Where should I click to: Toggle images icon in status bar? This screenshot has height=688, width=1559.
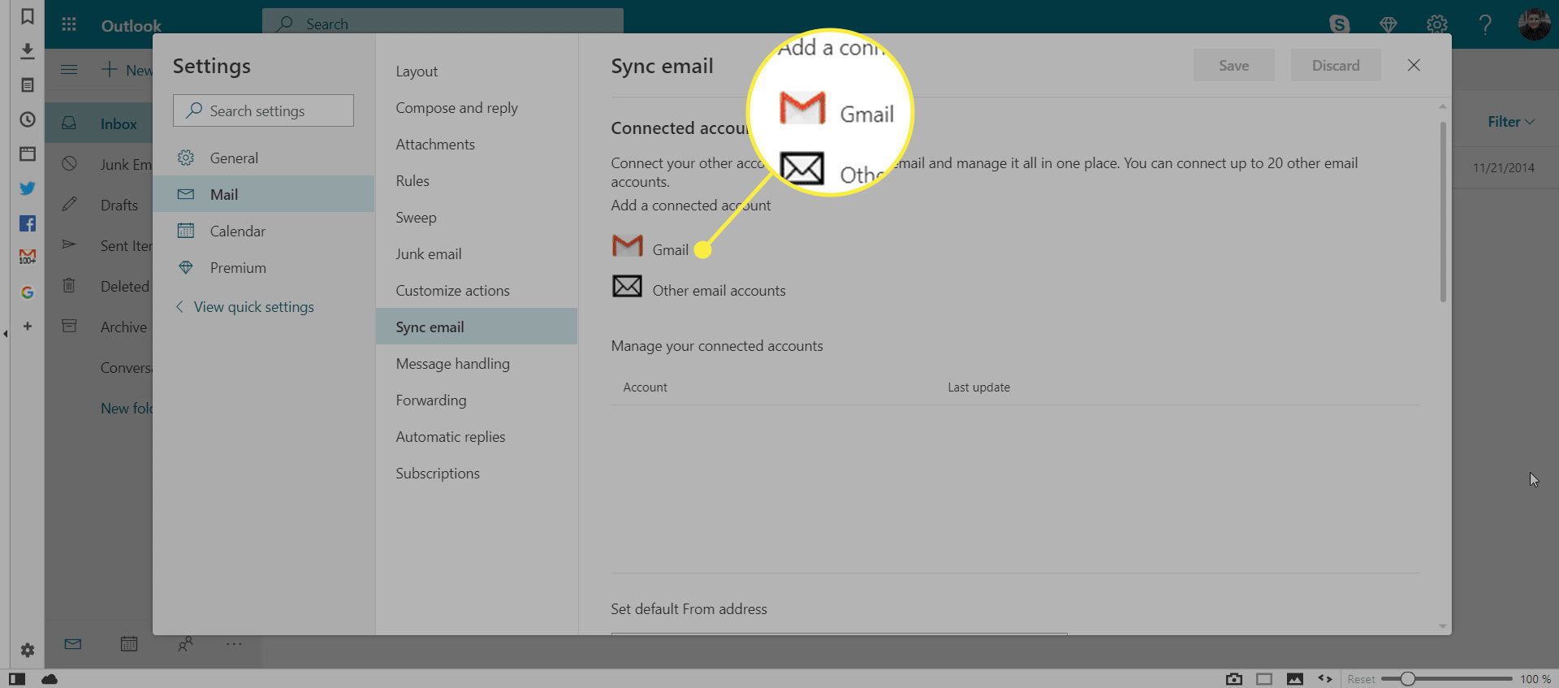point(1295,679)
